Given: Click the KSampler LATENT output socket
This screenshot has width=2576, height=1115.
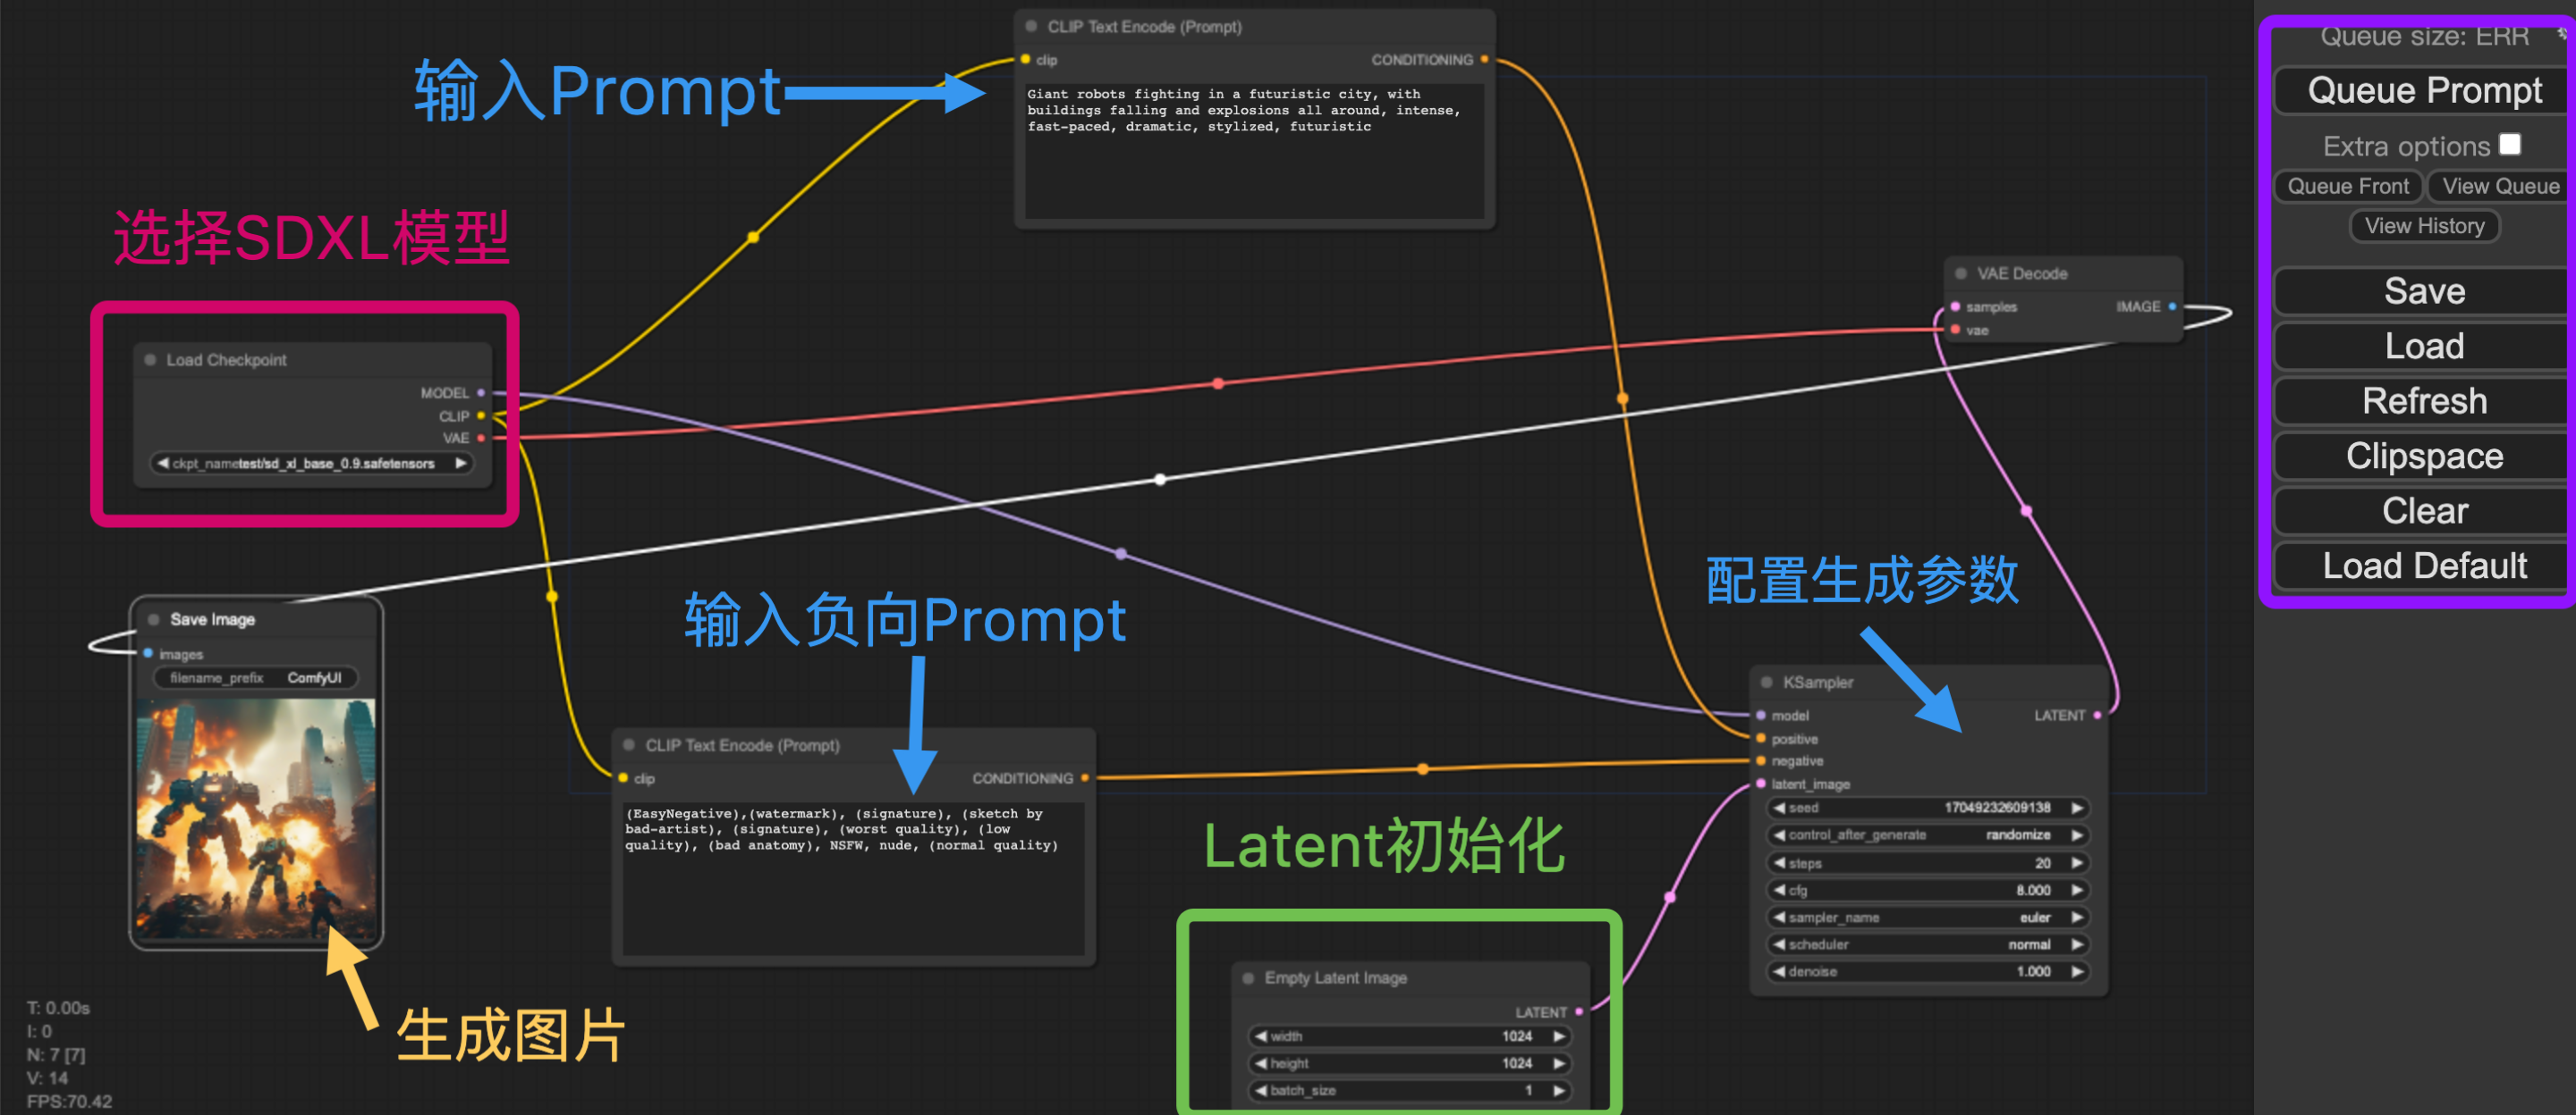Looking at the screenshot, I should 2097,716.
